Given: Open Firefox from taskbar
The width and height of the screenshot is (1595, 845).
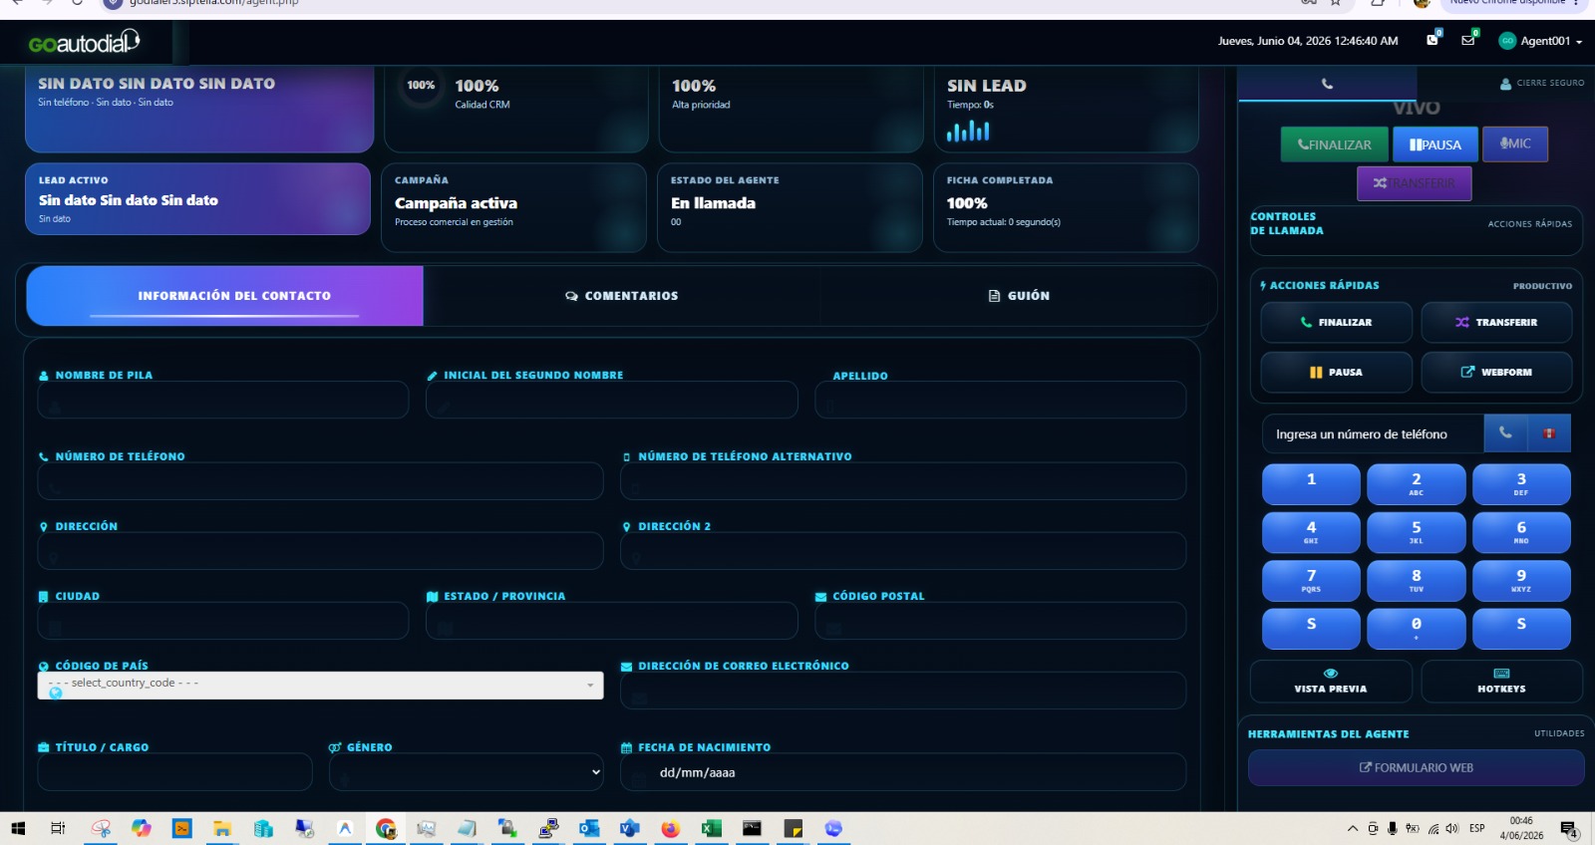Looking at the screenshot, I should (670, 828).
